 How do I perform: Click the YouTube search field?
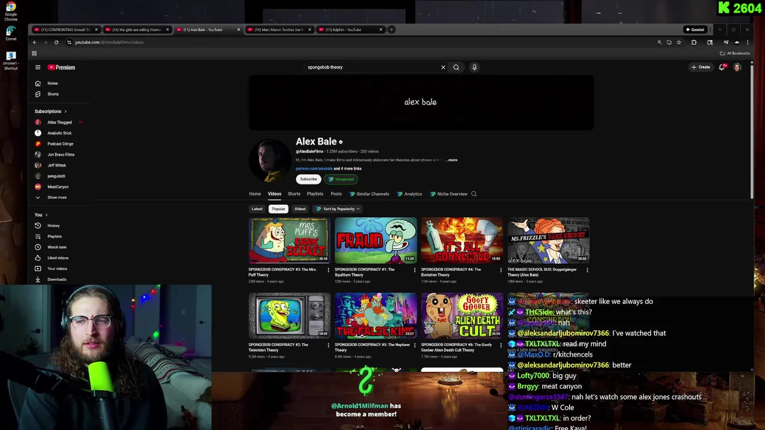point(372,67)
